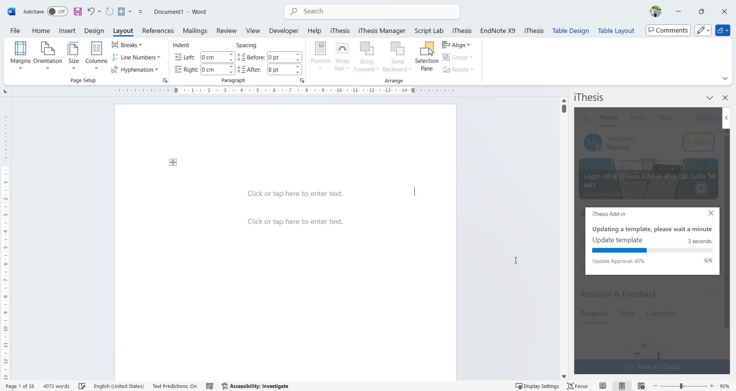Click the first 'Click or tap here' placeholder
The image size is (736, 391).
click(x=295, y=194)
